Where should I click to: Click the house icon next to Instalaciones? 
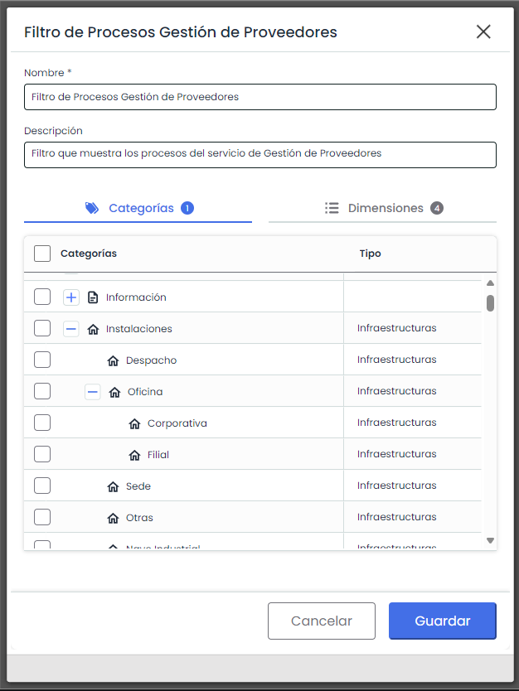[93, 329]
